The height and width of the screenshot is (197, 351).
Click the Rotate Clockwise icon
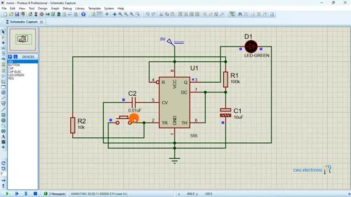3,163
